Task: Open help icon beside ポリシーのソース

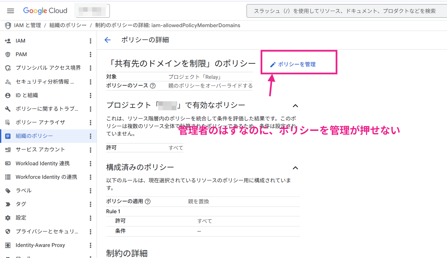Action: tap(153, 86)
